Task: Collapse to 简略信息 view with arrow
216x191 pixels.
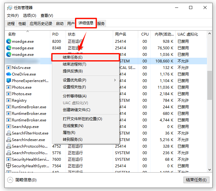Action: pos(10,180)
